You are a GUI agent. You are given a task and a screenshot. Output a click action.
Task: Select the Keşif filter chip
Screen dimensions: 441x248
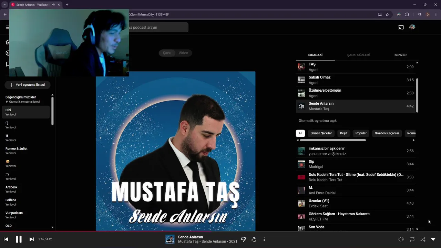(343, 133)
